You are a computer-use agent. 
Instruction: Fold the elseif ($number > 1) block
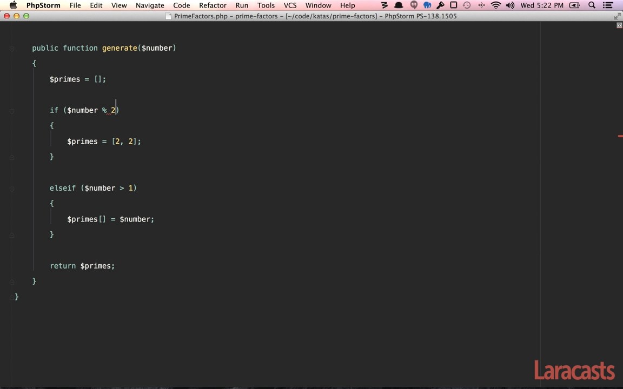[12, 188]
